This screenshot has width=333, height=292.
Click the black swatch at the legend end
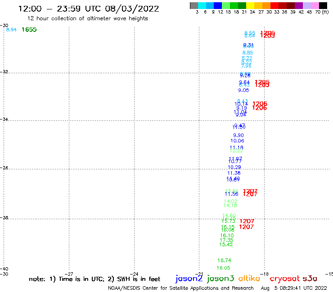[323, 5]
